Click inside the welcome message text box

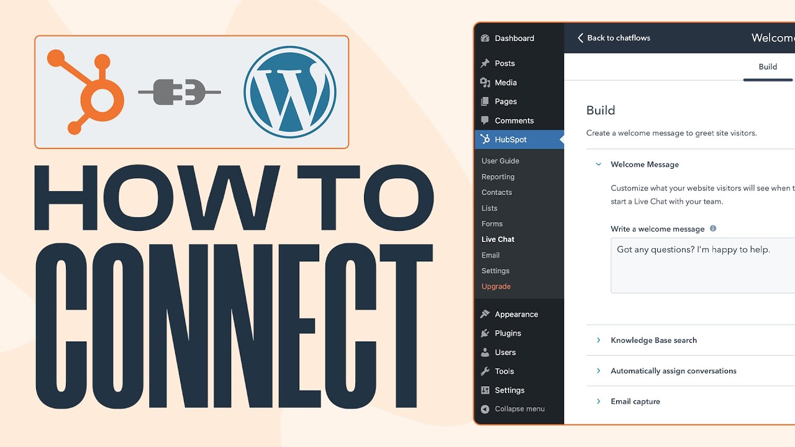tap(702, 265)
